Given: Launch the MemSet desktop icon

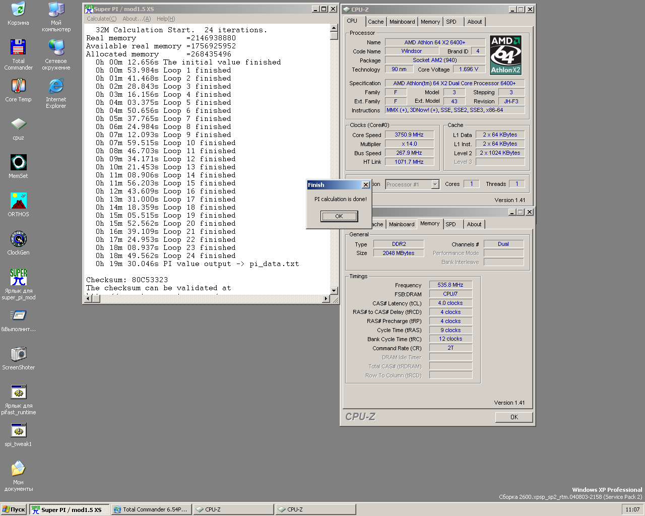Looking at the screenshot, I should (18, 166).
